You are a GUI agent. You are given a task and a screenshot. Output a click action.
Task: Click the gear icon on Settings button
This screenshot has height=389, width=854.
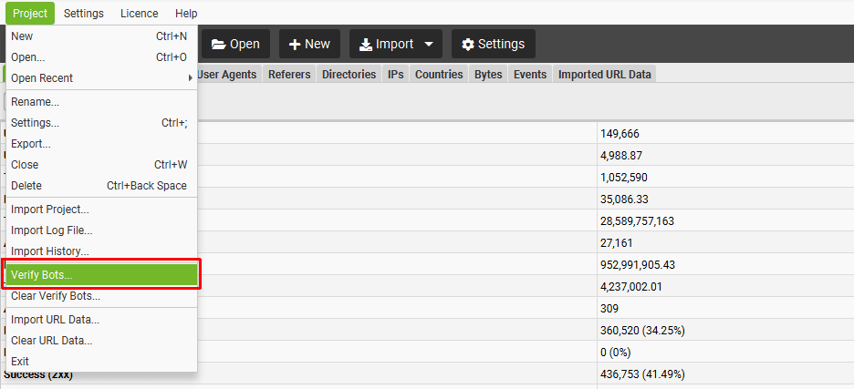click(468, 45)
